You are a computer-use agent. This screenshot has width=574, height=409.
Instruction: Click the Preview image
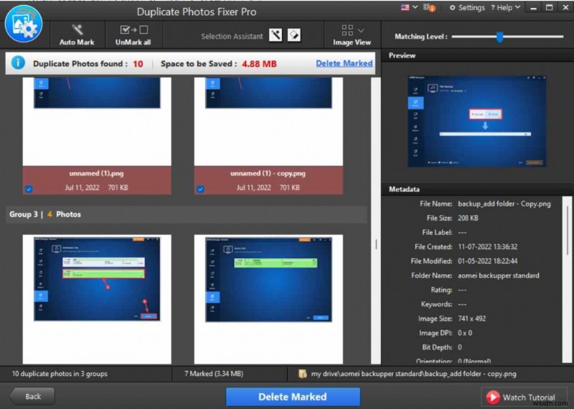477,121
